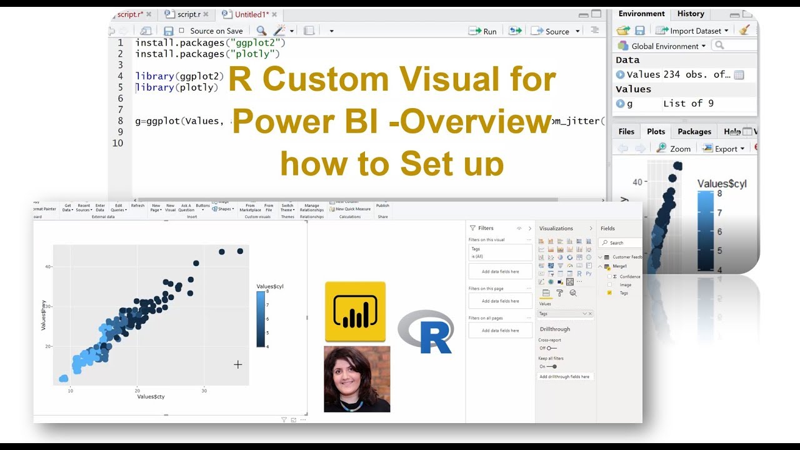Collapse the Visualizations pane chevron
This screenshot has width=800, height=450.
591,229
